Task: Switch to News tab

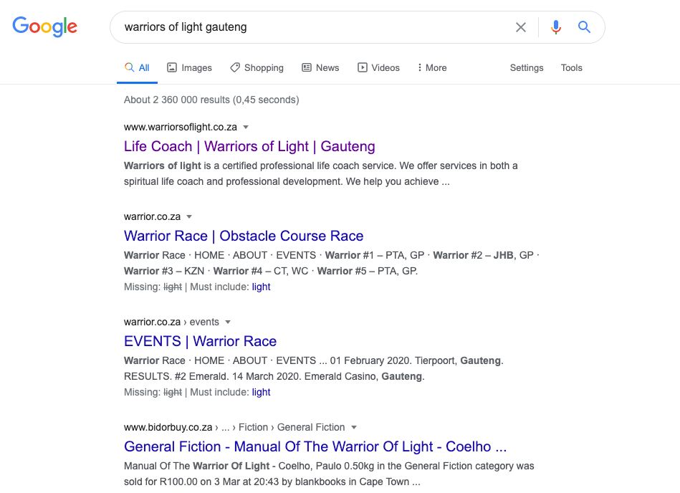Action: [x=320, y=67]
